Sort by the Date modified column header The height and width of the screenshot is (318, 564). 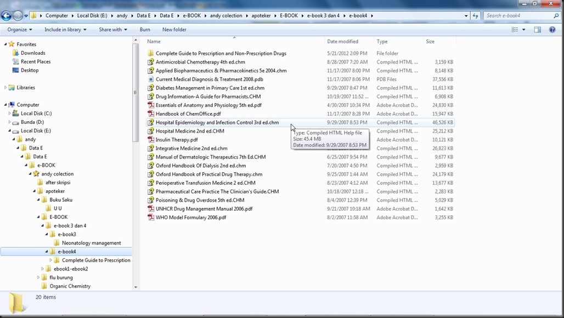(x=342, y=41)
